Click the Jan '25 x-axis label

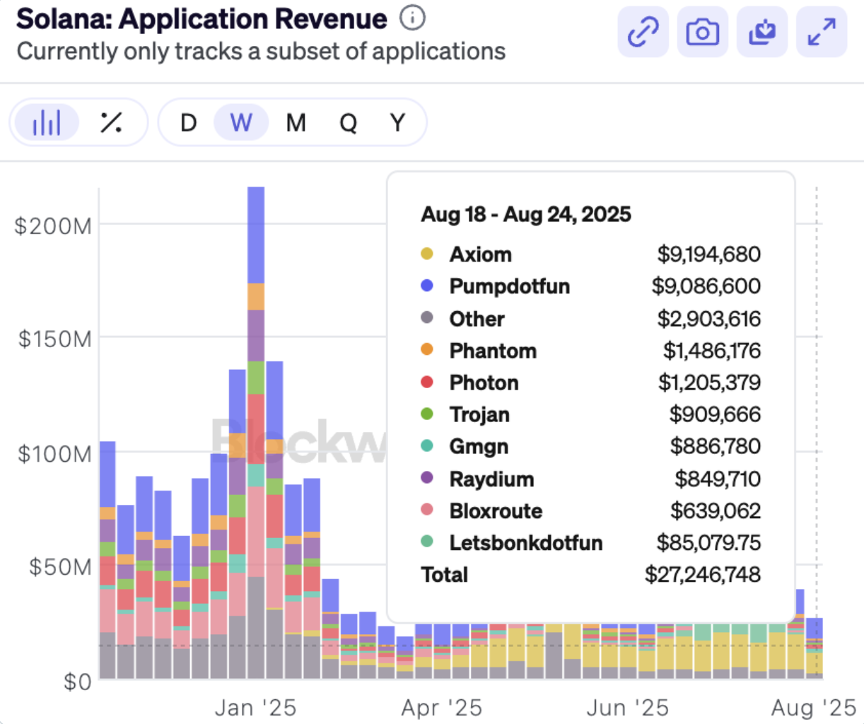point(255,708)
